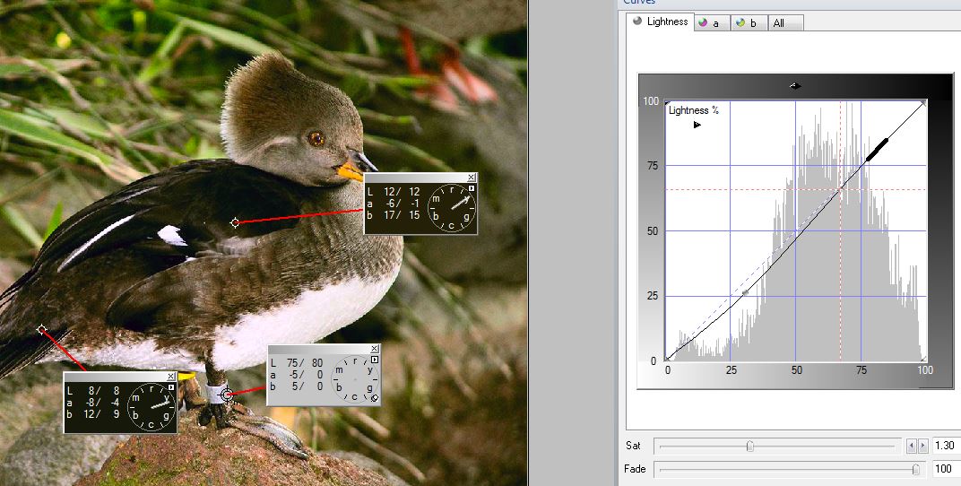Click the L 75/ 80 value row

pyautogui.click(x=298, y=363)
